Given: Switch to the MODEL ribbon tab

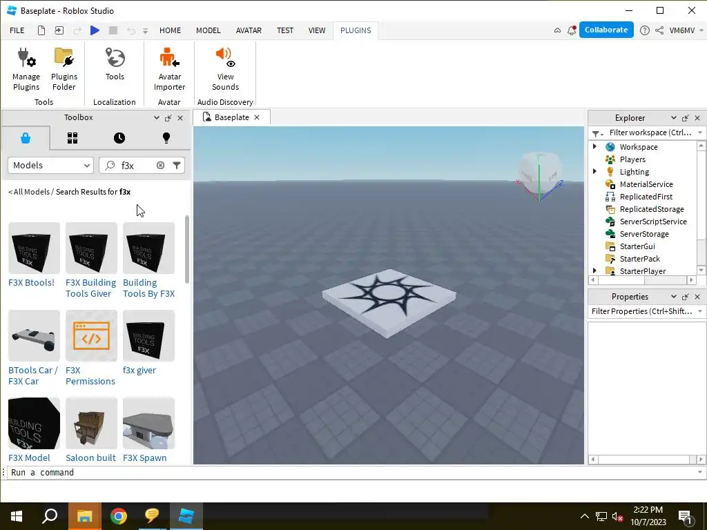Looking at the screenshot, I should (x=209, y=30).
